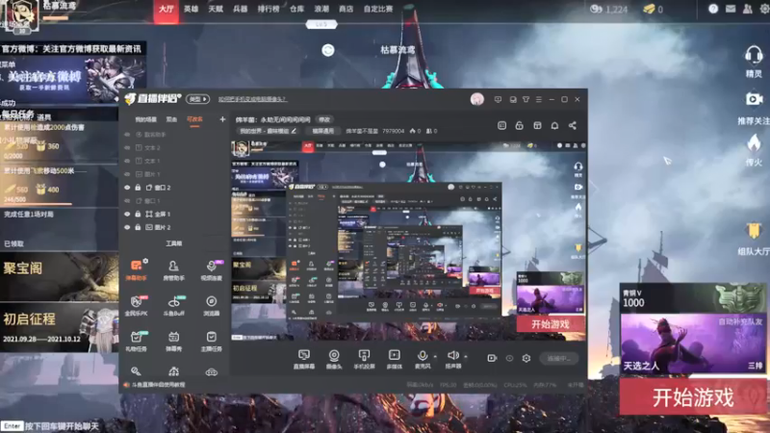Click the user avatar in companion title bar
770x433 pixels.
[476, 99]
